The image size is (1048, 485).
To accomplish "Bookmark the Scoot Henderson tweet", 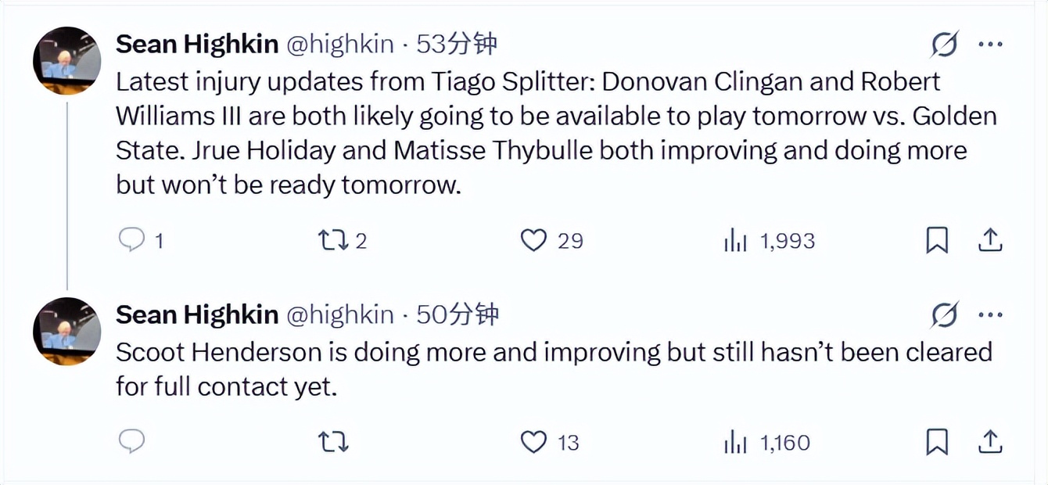I will click(x=937, y=443).
